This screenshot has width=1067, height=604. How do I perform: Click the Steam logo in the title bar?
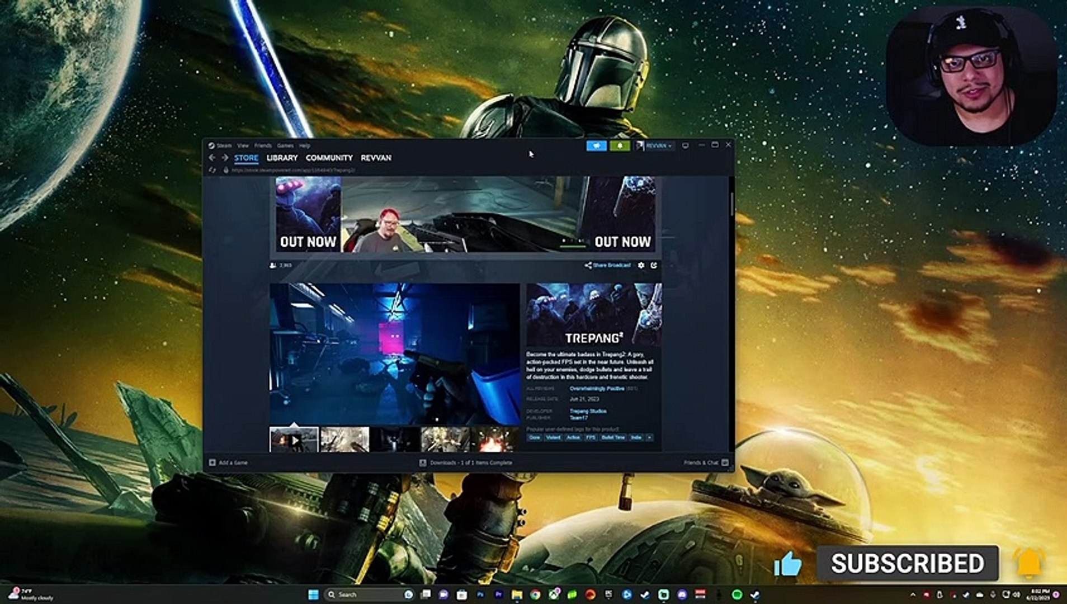[211, 145]
